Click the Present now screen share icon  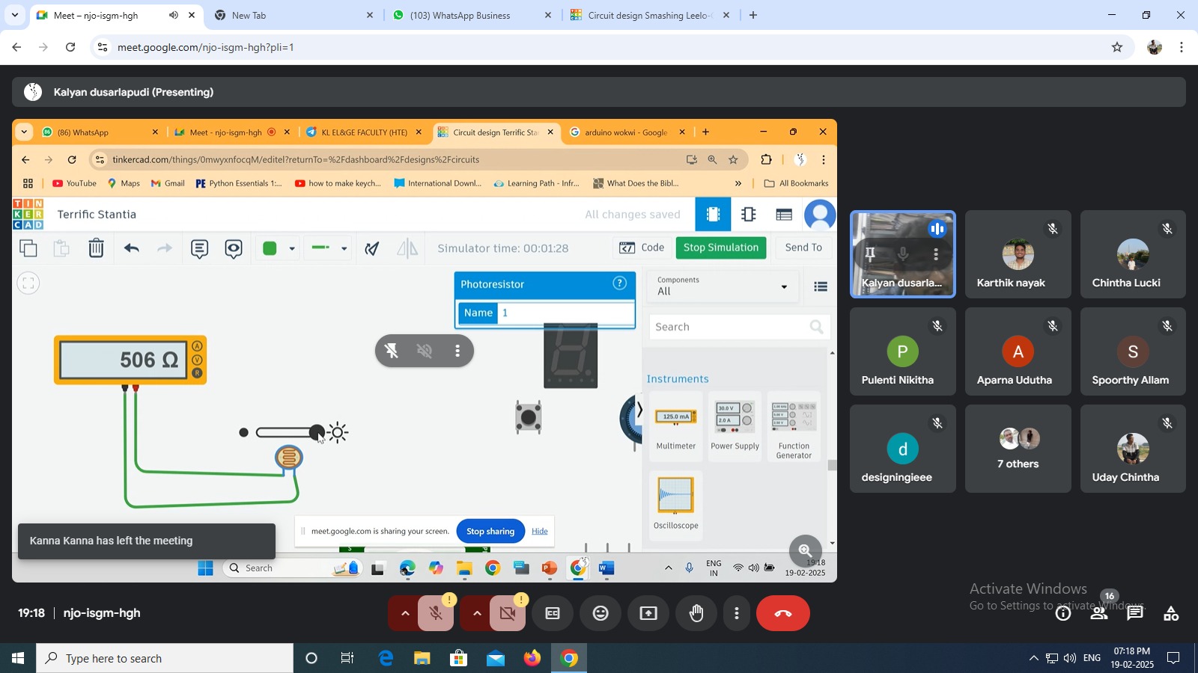(x=648, y=614)
